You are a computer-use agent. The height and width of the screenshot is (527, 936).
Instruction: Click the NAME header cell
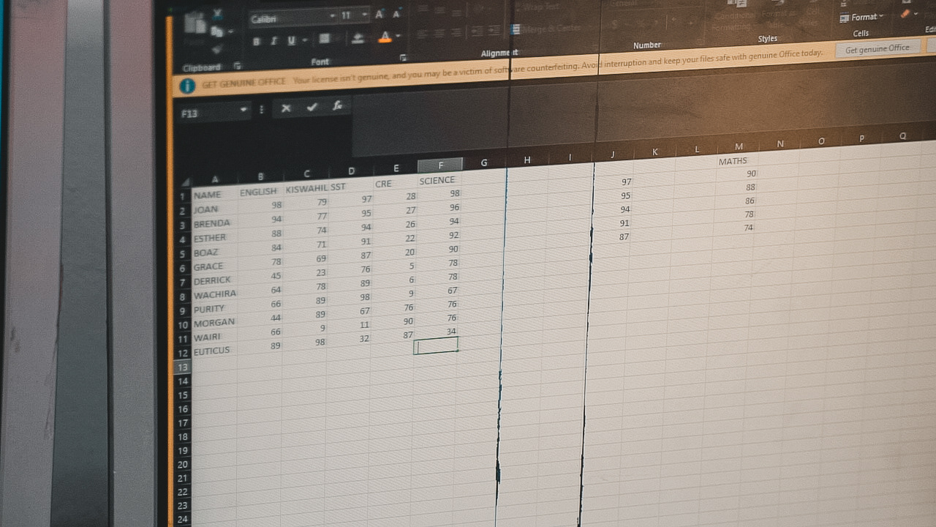pyautogui.click(x=214, y=195)
